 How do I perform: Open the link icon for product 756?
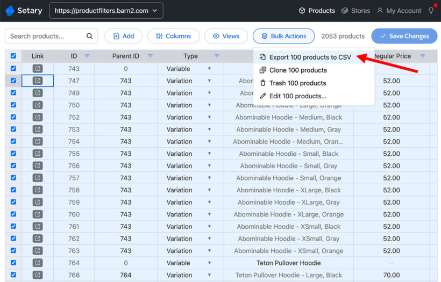[x=38, y=166]
